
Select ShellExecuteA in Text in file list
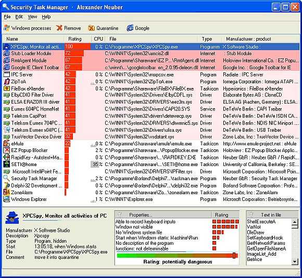pyautogui.click(x=261, y=222)
